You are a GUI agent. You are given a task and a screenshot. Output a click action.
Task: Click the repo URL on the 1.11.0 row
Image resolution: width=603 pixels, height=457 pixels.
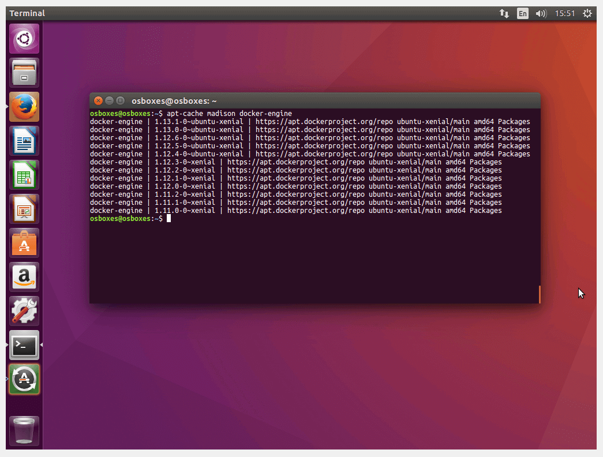296,211
